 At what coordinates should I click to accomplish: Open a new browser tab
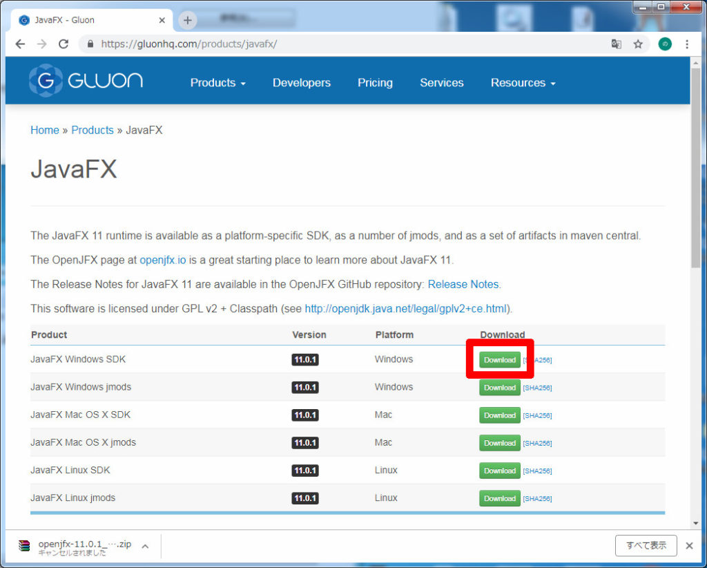point(186,20)
